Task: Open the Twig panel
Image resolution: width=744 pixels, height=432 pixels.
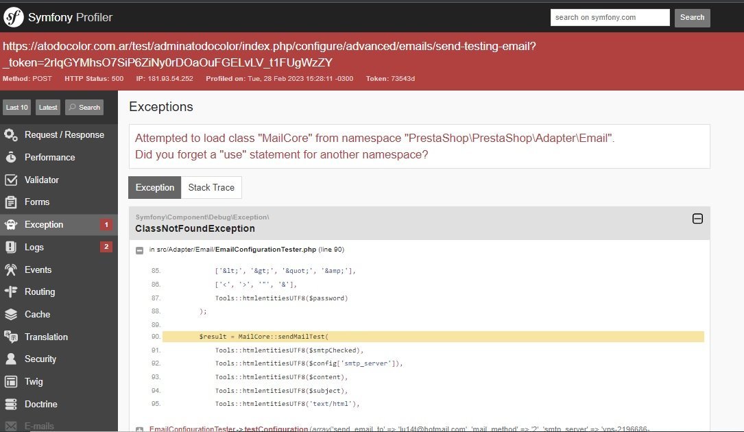Action: pyautogui.click(x=59, y=382)
